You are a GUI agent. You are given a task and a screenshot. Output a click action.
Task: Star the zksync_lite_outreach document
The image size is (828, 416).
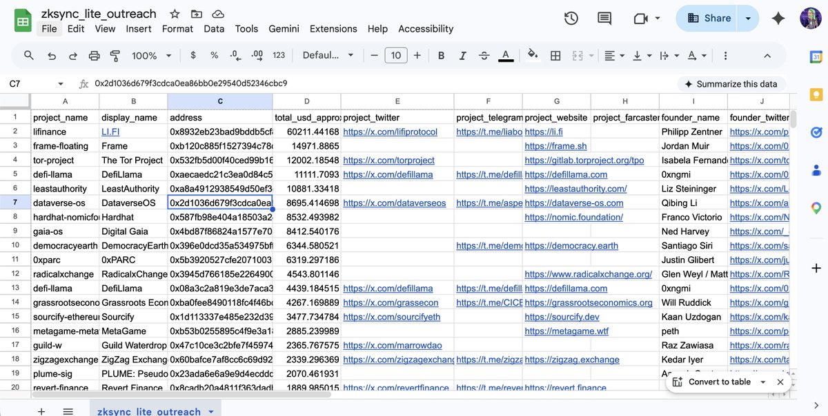point(175,14)
